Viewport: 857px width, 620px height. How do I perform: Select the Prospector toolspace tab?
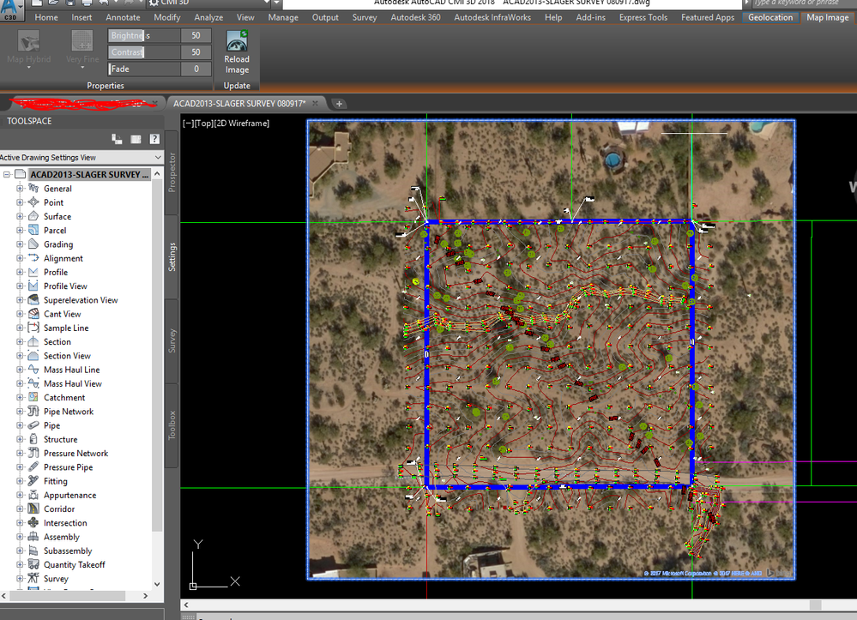172,172
